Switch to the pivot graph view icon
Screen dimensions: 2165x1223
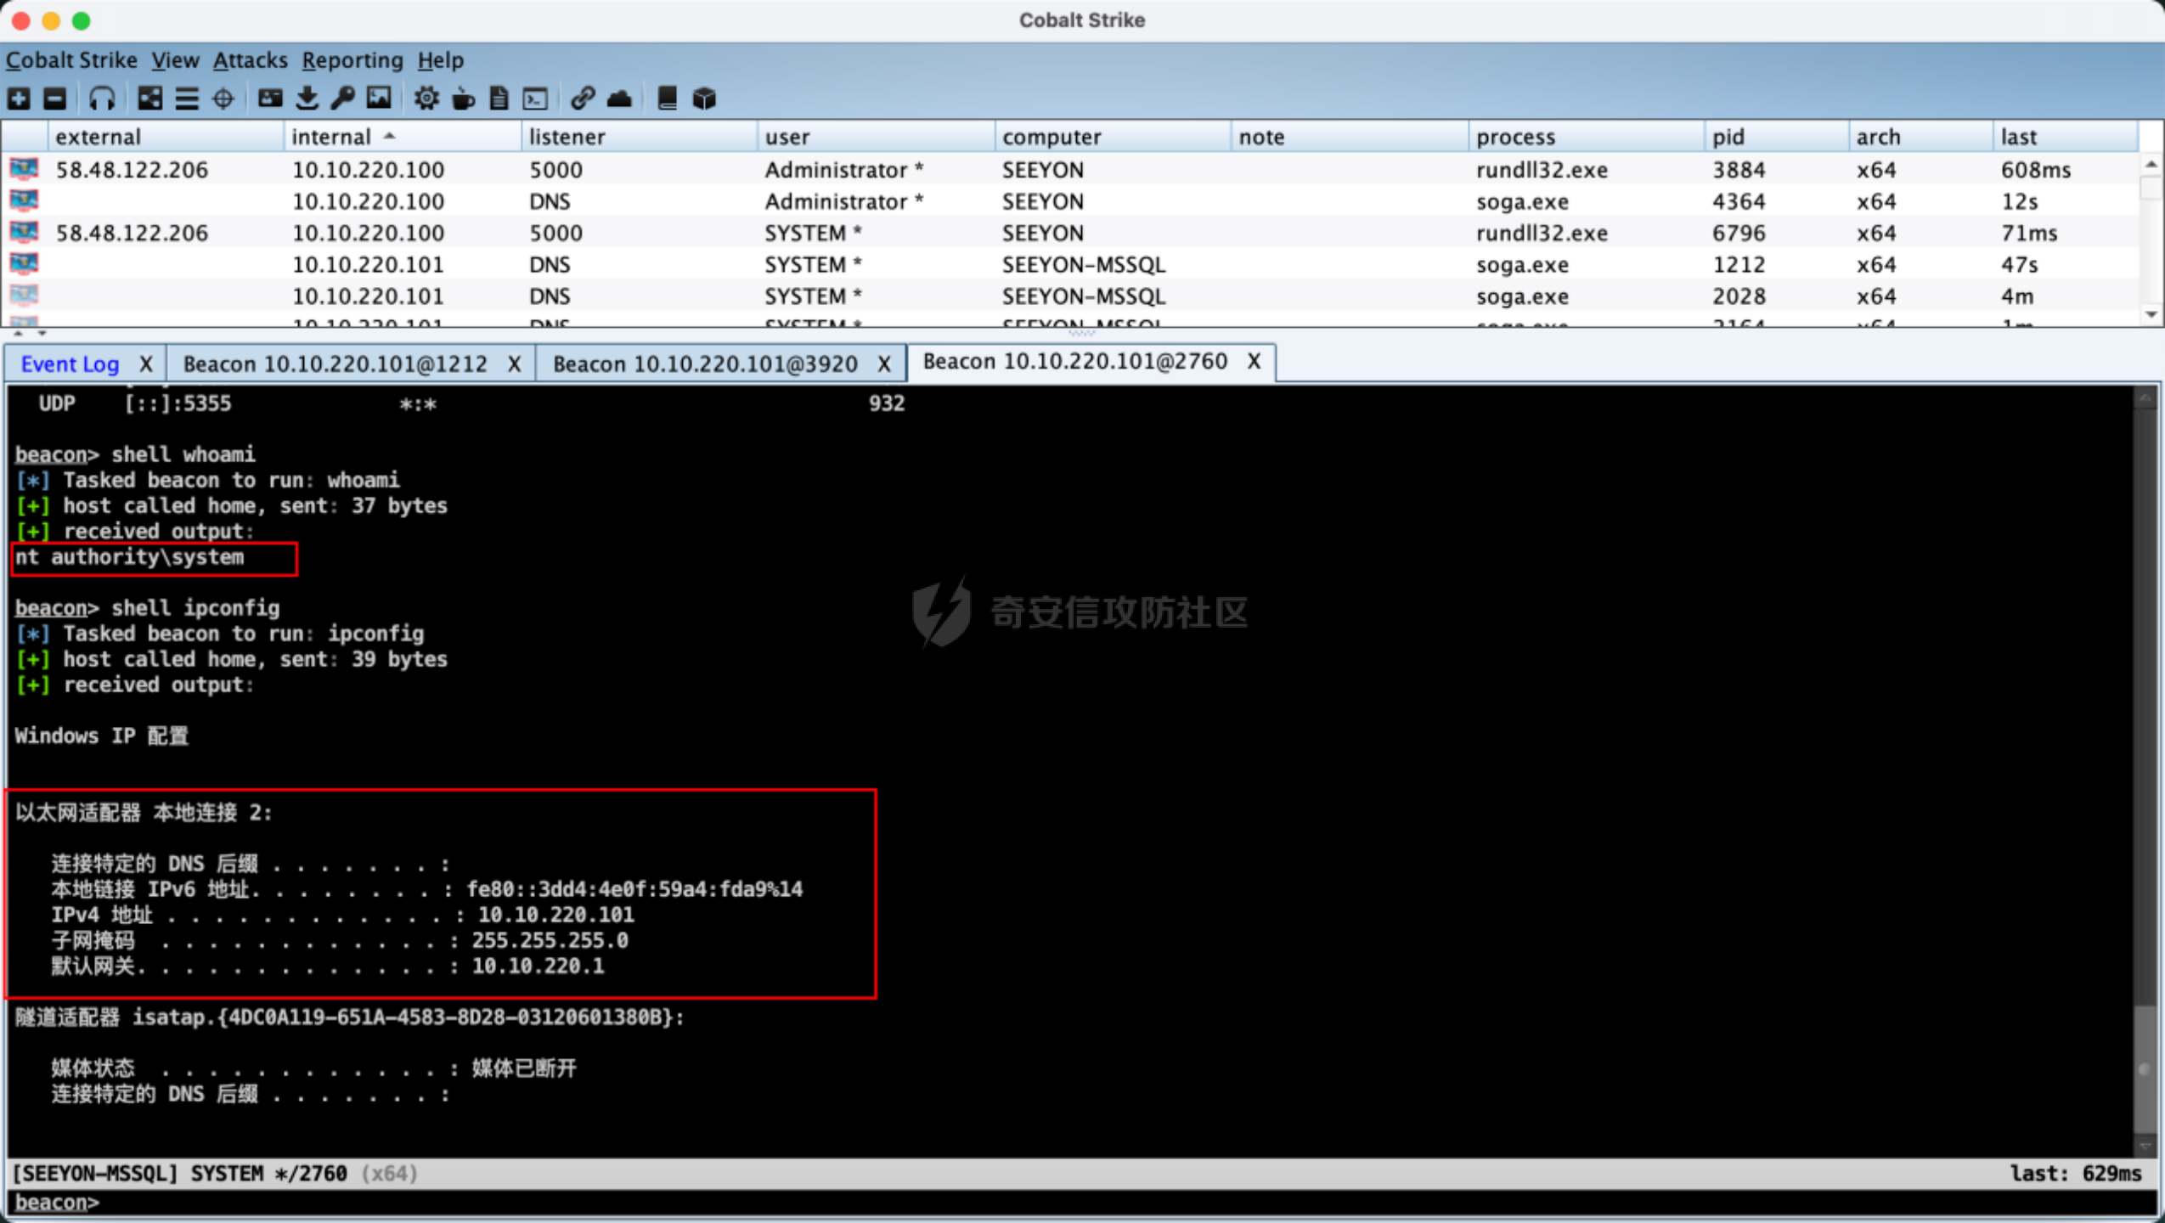[150, 99]
